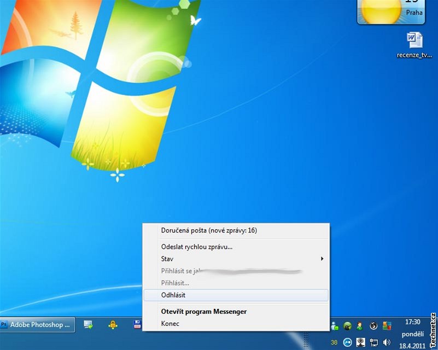This screenshot has height=350, width=438.
Task: Click the blue floppy disk taskbar icon
Action: tap(137, 325)
